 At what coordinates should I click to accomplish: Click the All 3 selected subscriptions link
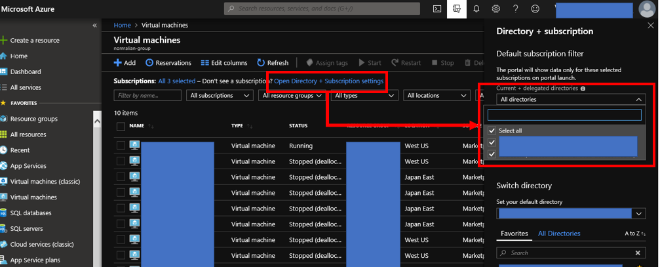pos(177,81)
